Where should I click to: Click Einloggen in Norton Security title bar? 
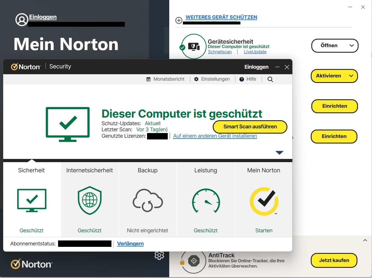[256, 67]
